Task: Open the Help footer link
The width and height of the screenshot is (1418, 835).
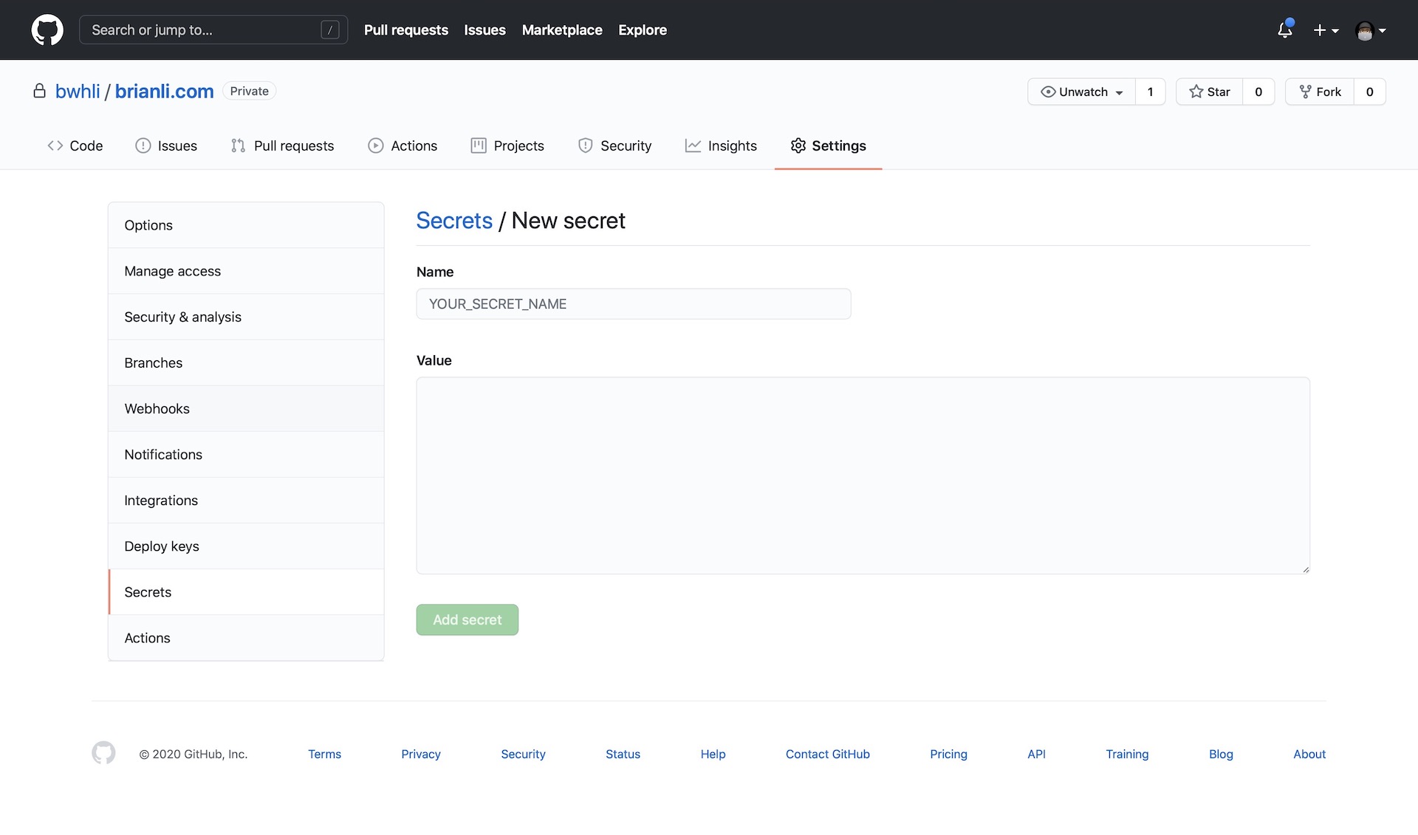Action: tap(713, 754)
